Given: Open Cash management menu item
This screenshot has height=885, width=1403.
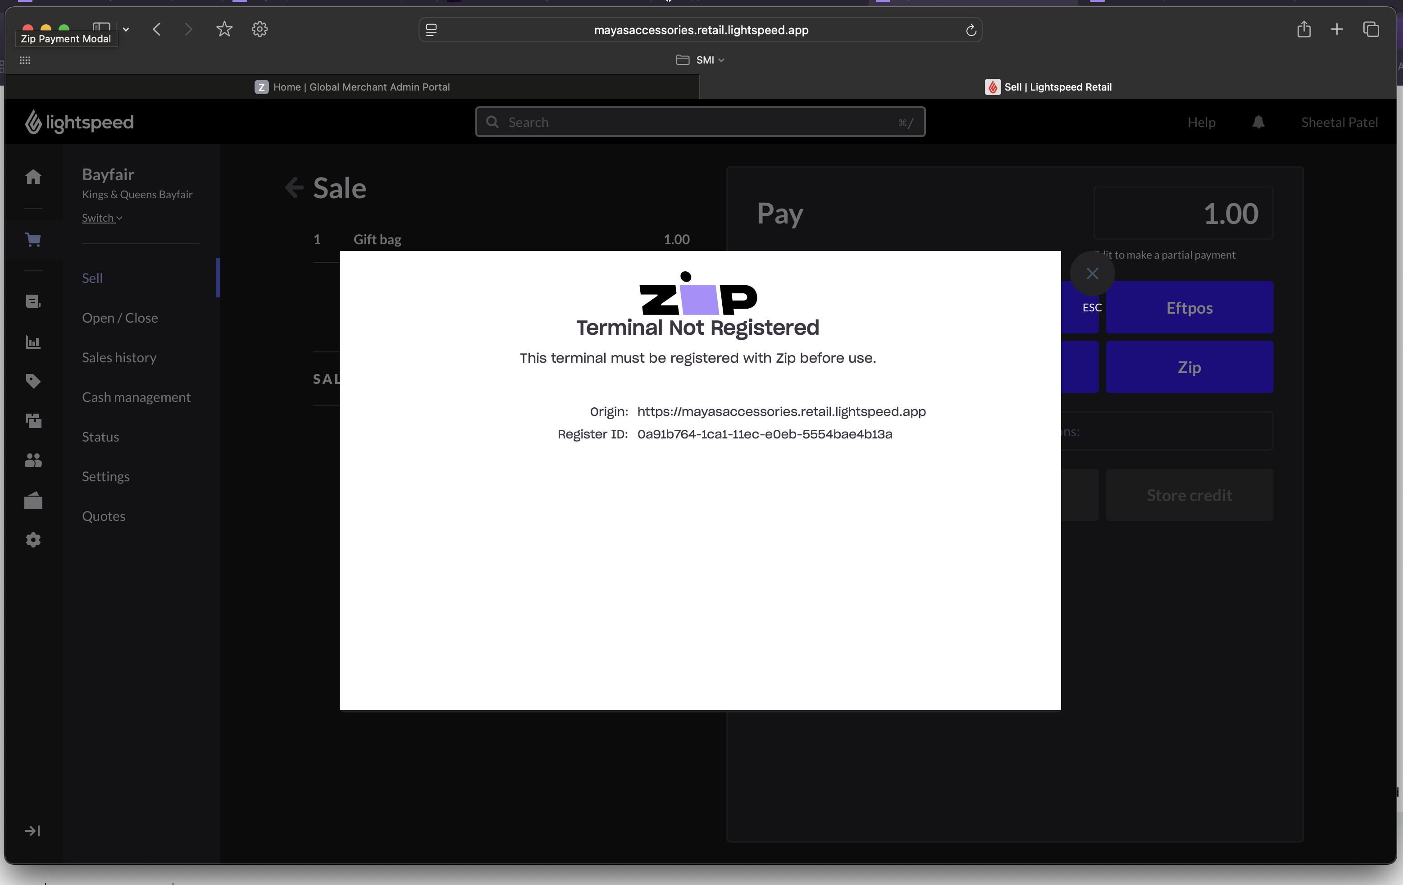Looking at the screenshot, I should tap(136, 397).
